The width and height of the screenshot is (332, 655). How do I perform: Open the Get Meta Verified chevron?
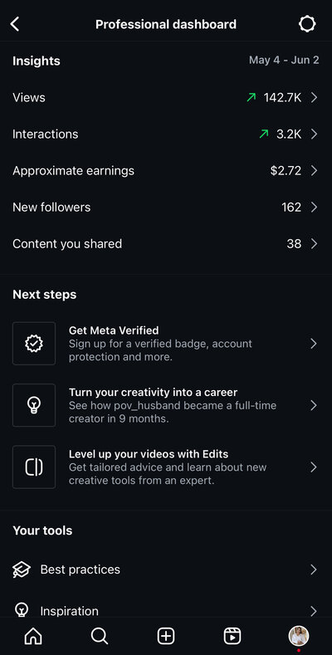(314, 344)
